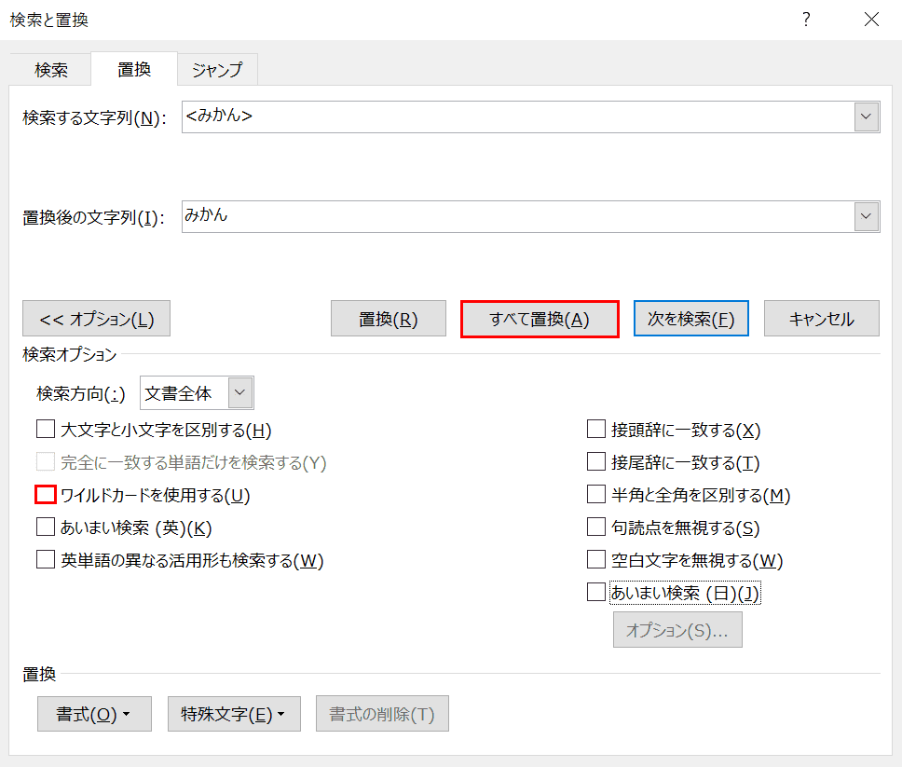Enable 接頭辞に一致する checkbox
Image resolution: width=902 pixels, height=767 pixels.
tap(596, 430)
